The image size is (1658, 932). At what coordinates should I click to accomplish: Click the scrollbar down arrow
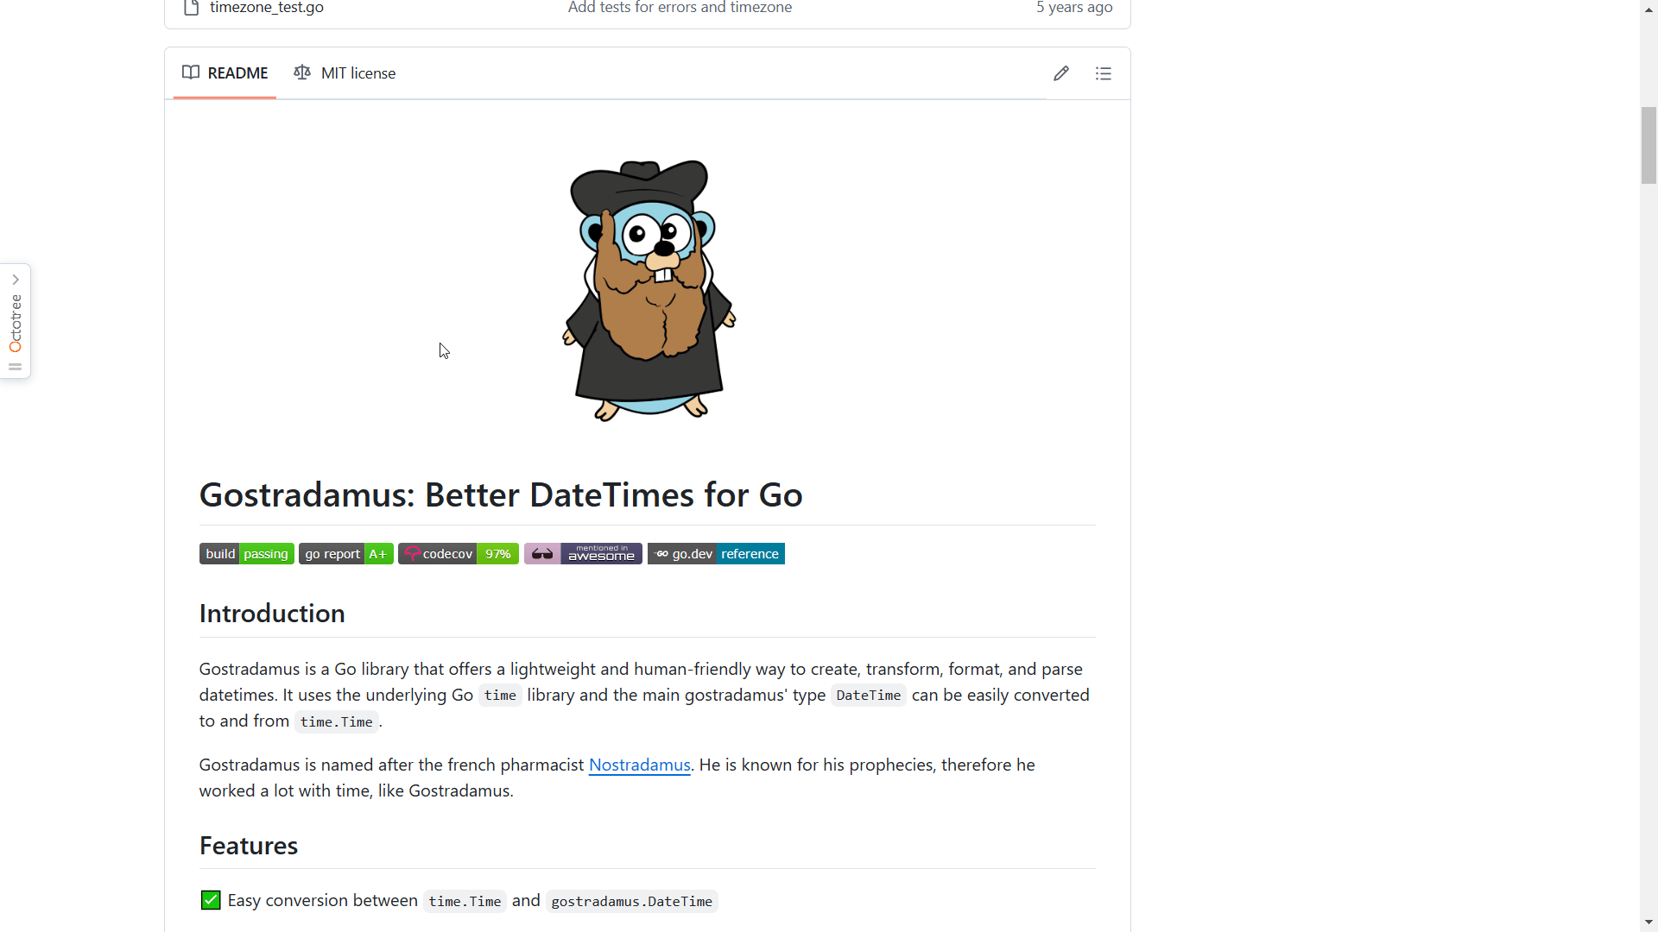click(x=1649, y=923)
